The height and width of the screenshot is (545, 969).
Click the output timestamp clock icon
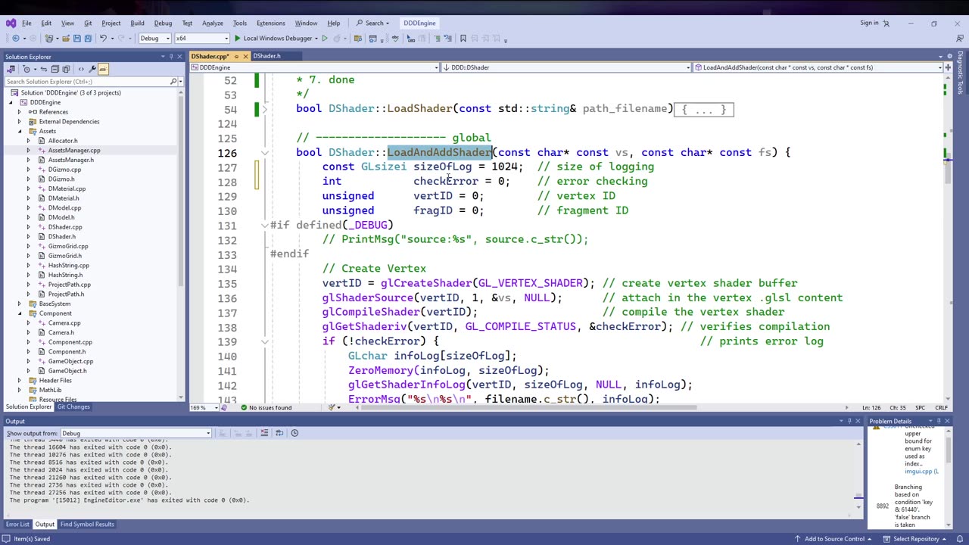pyautogui.click(x=294, y=433)
